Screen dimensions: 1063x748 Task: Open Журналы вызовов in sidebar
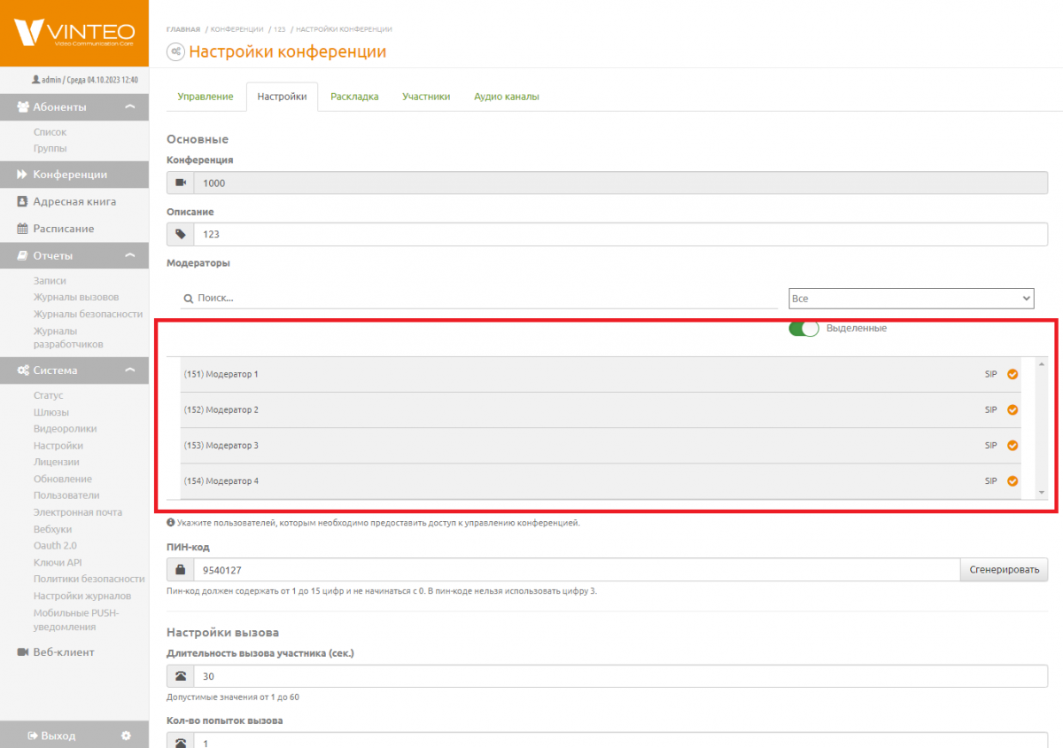pos(76,297)
